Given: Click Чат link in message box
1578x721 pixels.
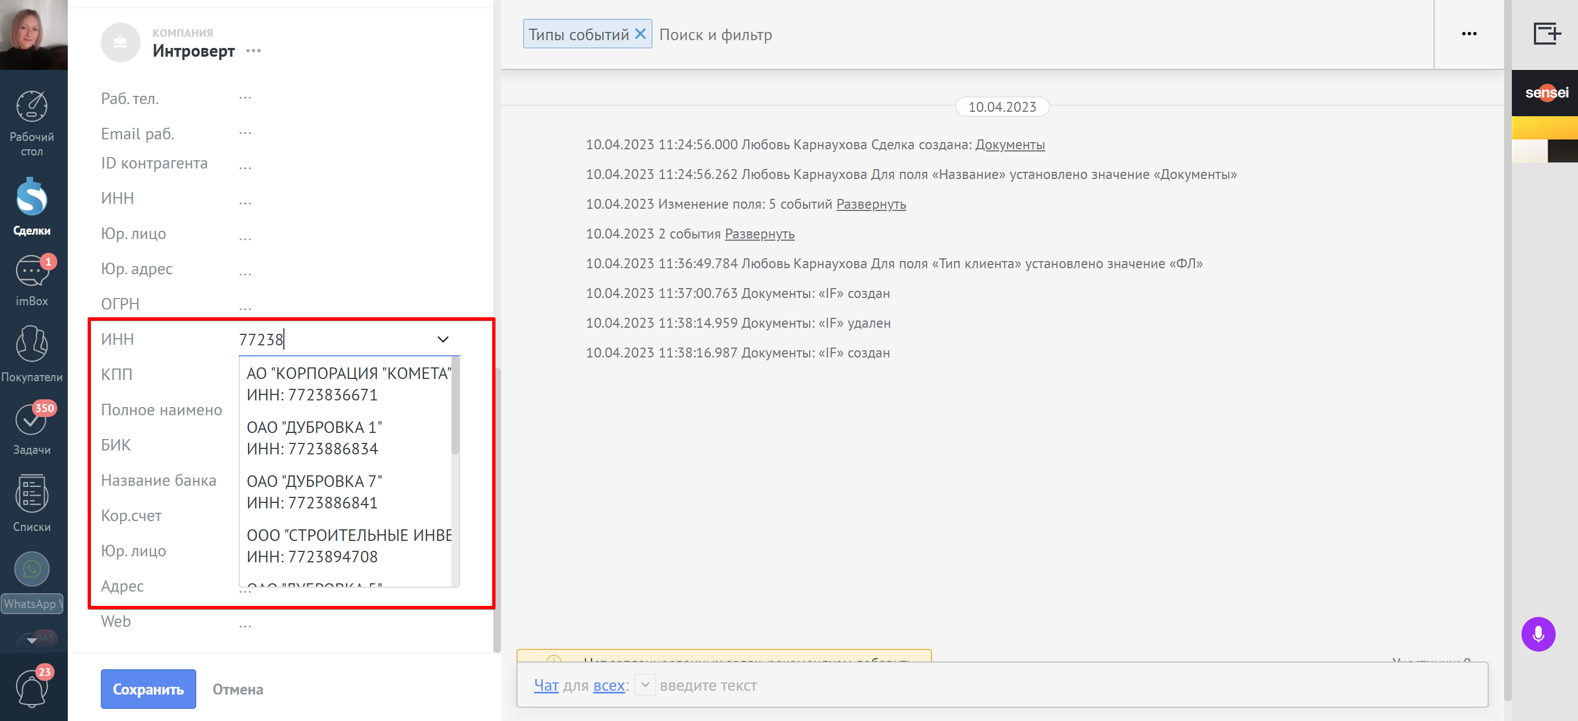Looking at the screenshot, I should point(546,685).
